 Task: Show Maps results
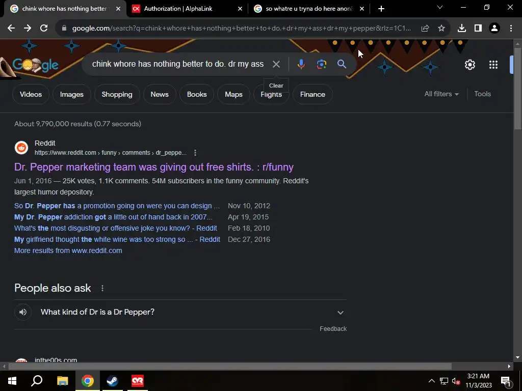click(233, 94)
